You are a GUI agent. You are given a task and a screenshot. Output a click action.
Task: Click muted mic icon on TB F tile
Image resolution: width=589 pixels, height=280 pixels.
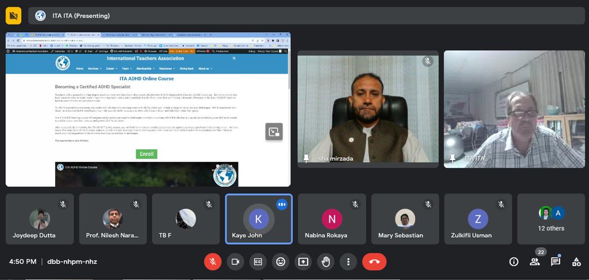[209, 204]
